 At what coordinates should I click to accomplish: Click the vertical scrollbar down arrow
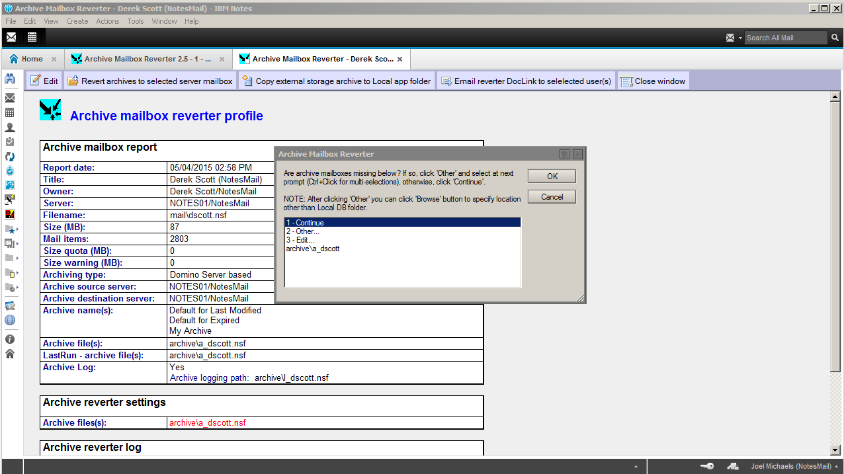(835, 450)
